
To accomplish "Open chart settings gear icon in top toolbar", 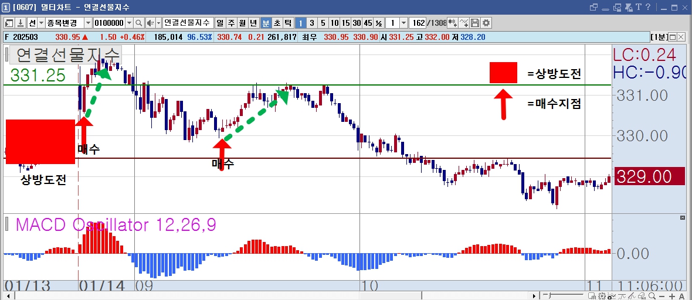I will click(486, 23).
